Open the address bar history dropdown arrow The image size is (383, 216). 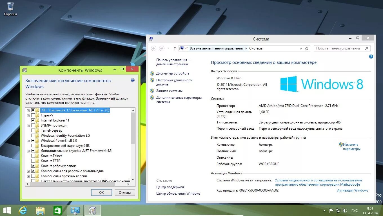click(x=300, y=48)
